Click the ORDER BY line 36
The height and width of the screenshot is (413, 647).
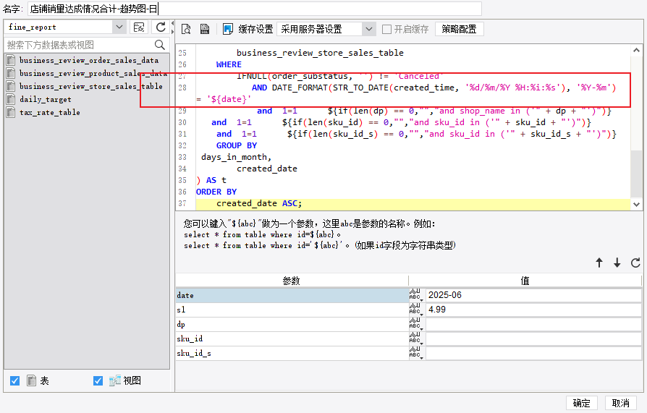216,192
